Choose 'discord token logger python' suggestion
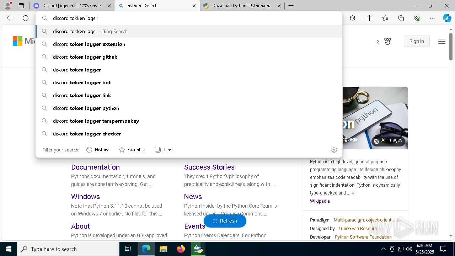Image resolution: width=455 pixels, height=256 pixels. (189, 108)
